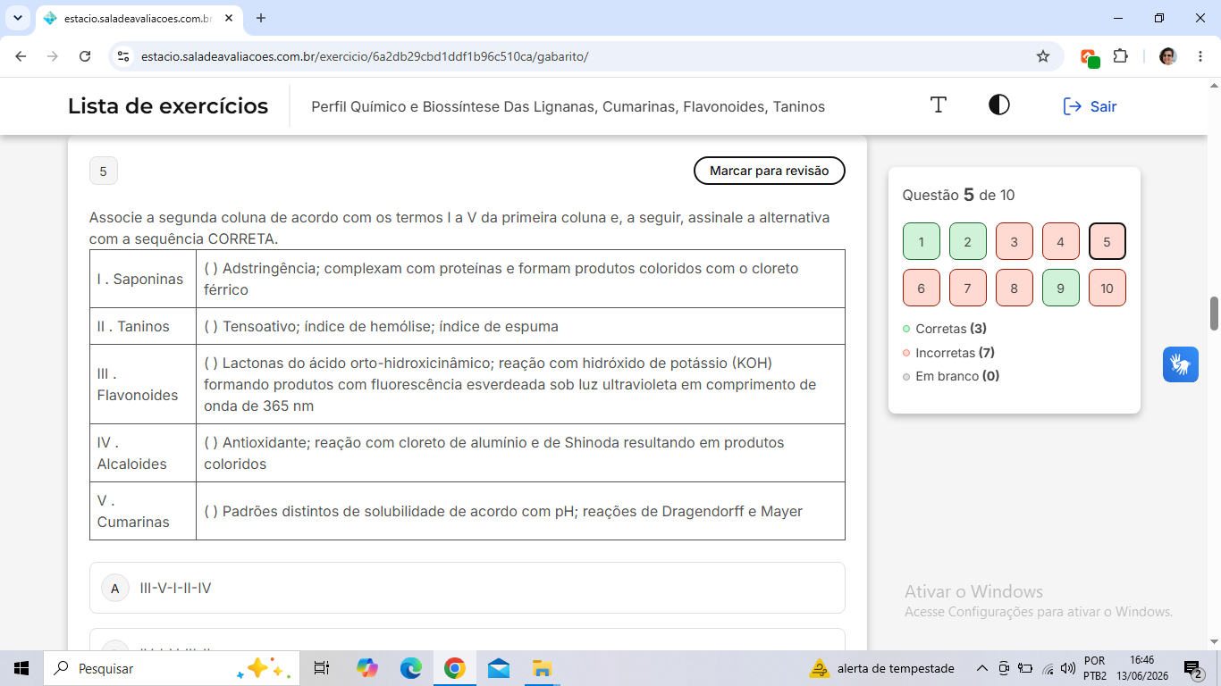Open the volume speaker tray icon
This screenshot has width=1221, height=686.
coord(1068,668)
